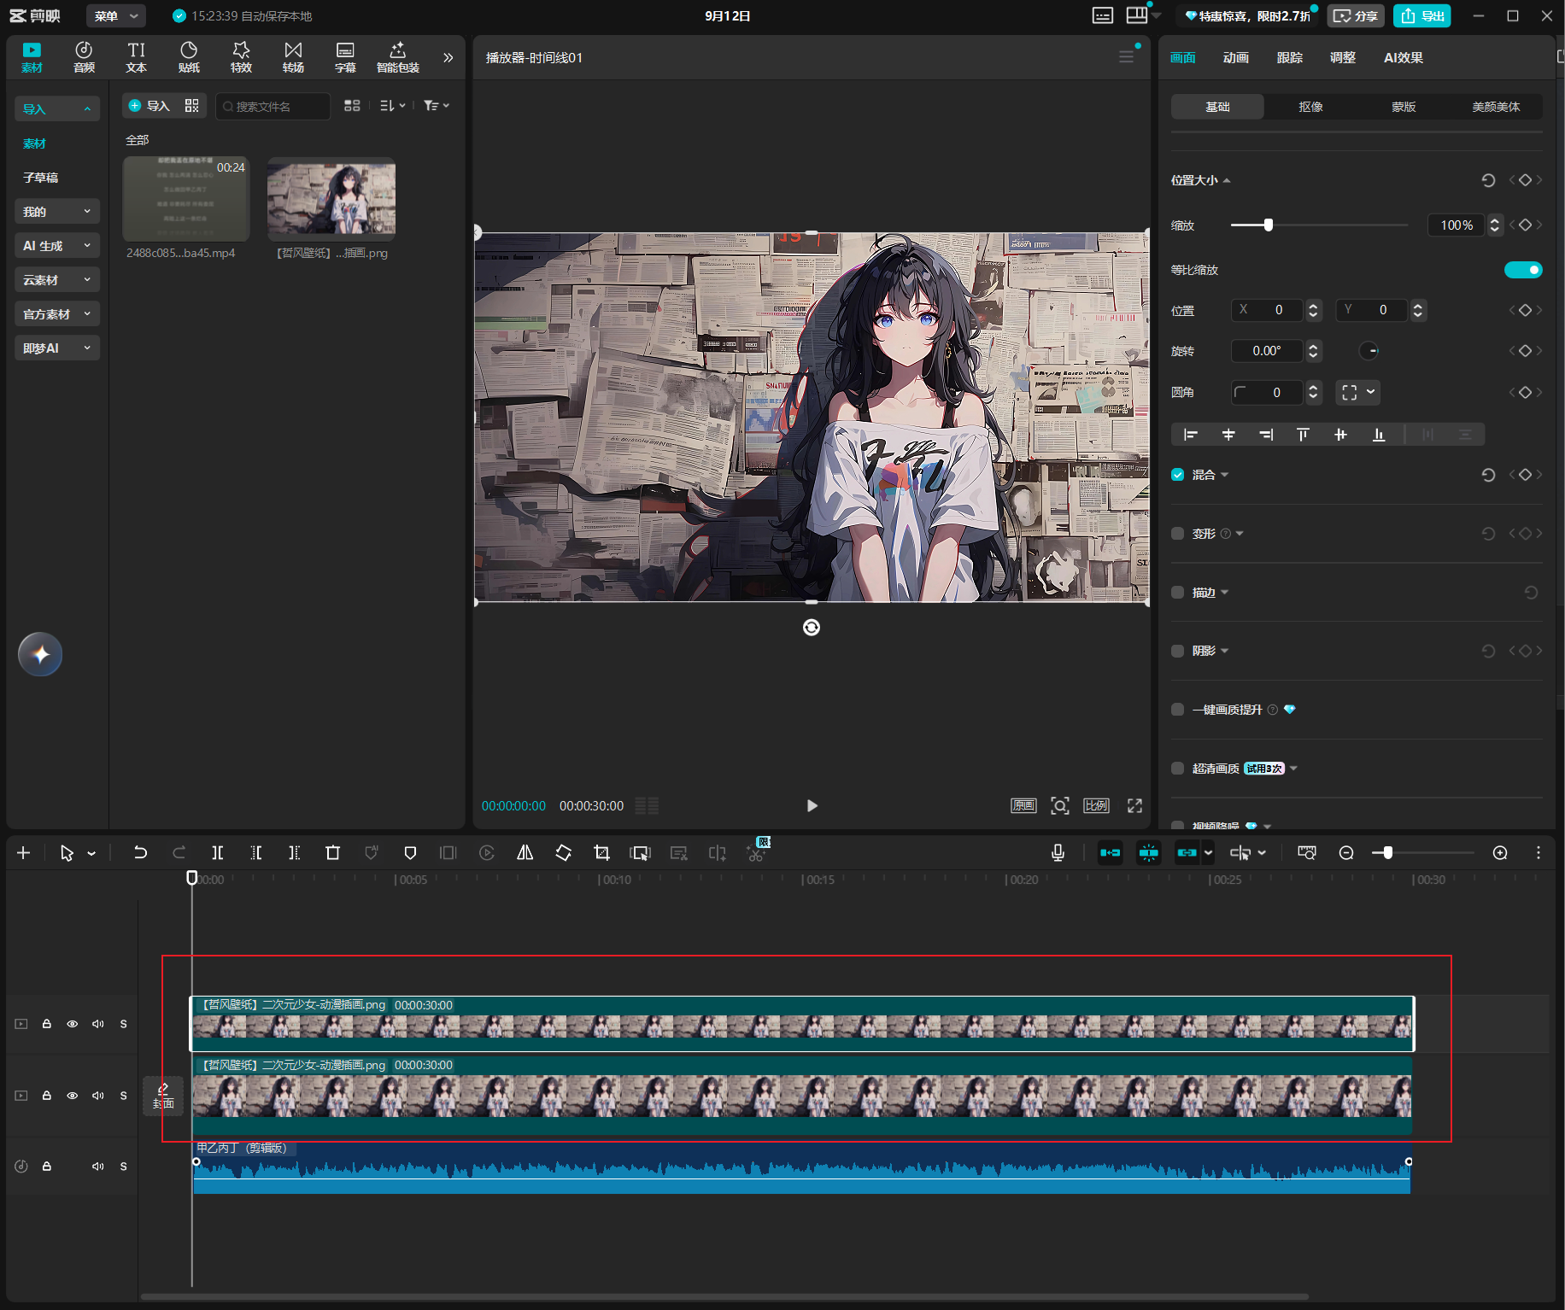Zoom in the timeline
The width and height of the screenshot is (1565, 1310).
click(1500, 852)
